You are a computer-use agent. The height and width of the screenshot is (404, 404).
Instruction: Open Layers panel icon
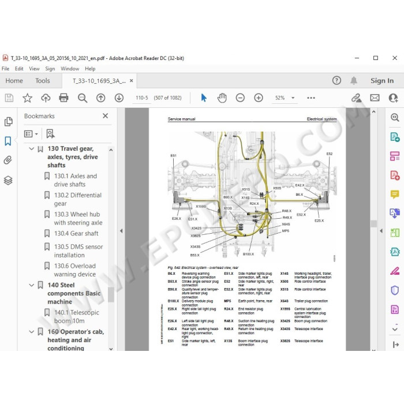point(8,180)
